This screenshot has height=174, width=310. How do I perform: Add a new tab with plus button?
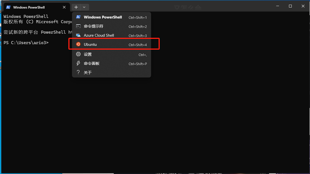(x=76, y=7)
